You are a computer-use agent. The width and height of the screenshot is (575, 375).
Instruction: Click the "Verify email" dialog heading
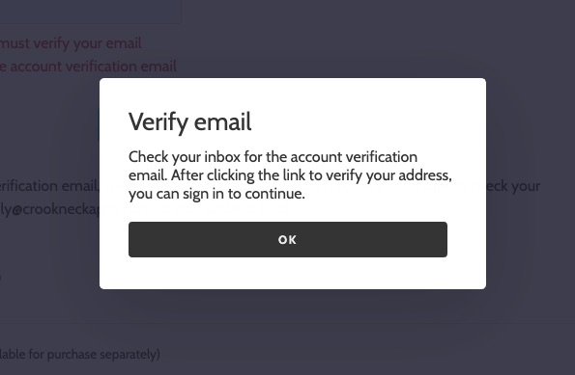(190, 121)
